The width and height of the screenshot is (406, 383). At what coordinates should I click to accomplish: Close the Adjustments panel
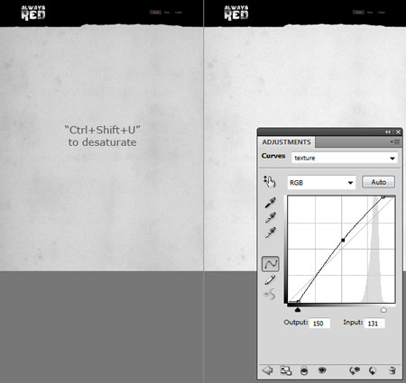point(398,132)
